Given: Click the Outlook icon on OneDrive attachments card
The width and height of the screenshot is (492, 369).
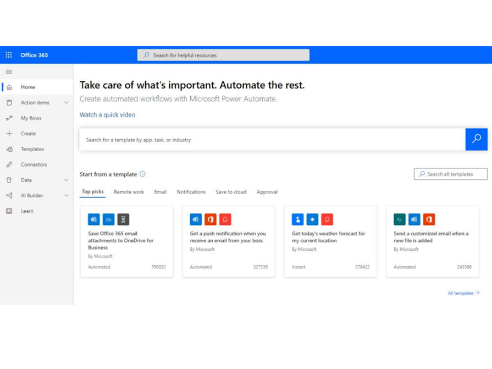Looking at the screenshot, I should (x=94, y=219).
